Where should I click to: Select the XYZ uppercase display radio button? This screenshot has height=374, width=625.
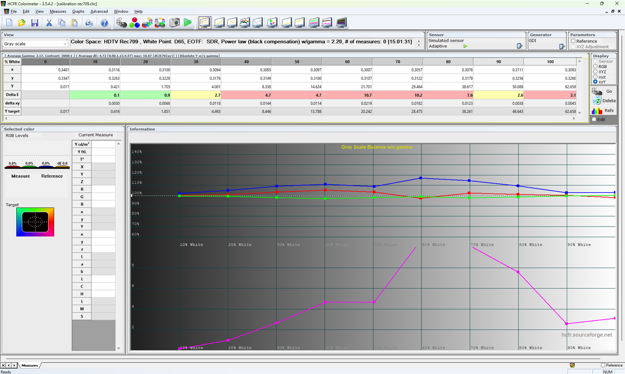click(x=595, y=72)
